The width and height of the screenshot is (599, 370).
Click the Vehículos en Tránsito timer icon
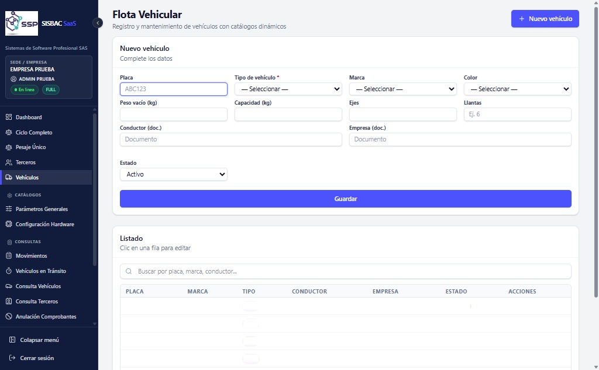[x=9, y=271]
